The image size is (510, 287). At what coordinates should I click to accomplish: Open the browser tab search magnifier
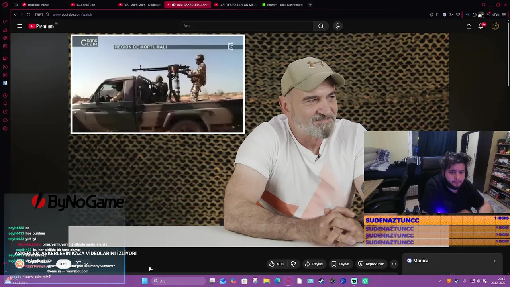click(x=484, y=5)
